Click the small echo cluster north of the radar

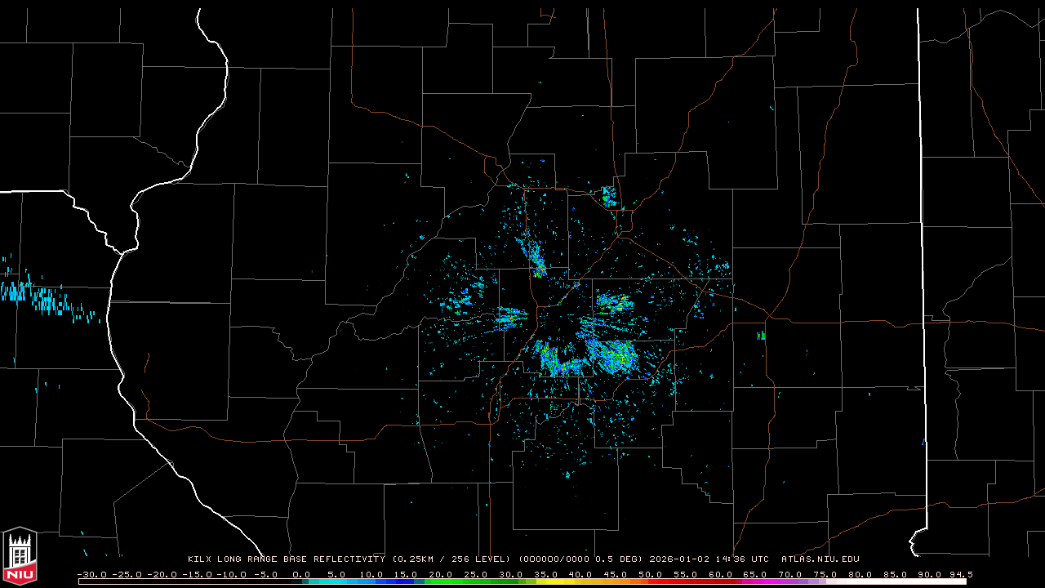[608, 196]
